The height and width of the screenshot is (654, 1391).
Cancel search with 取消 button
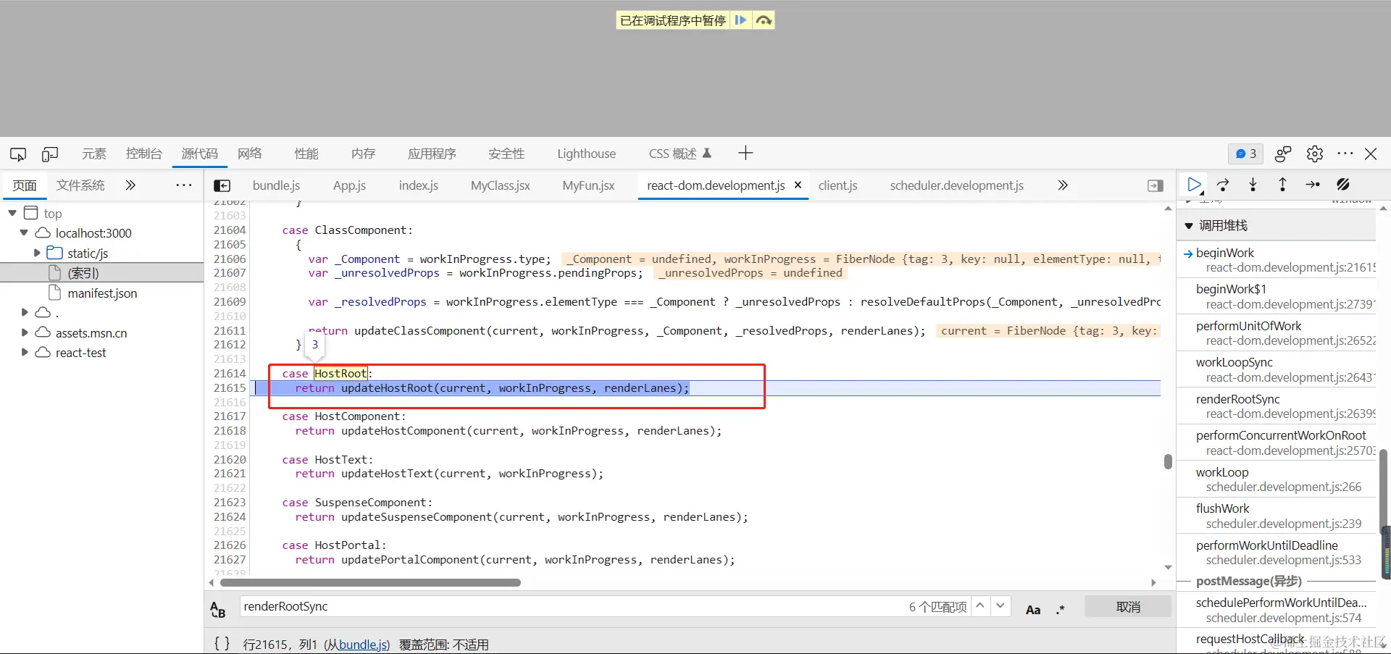coord(1128,607)
